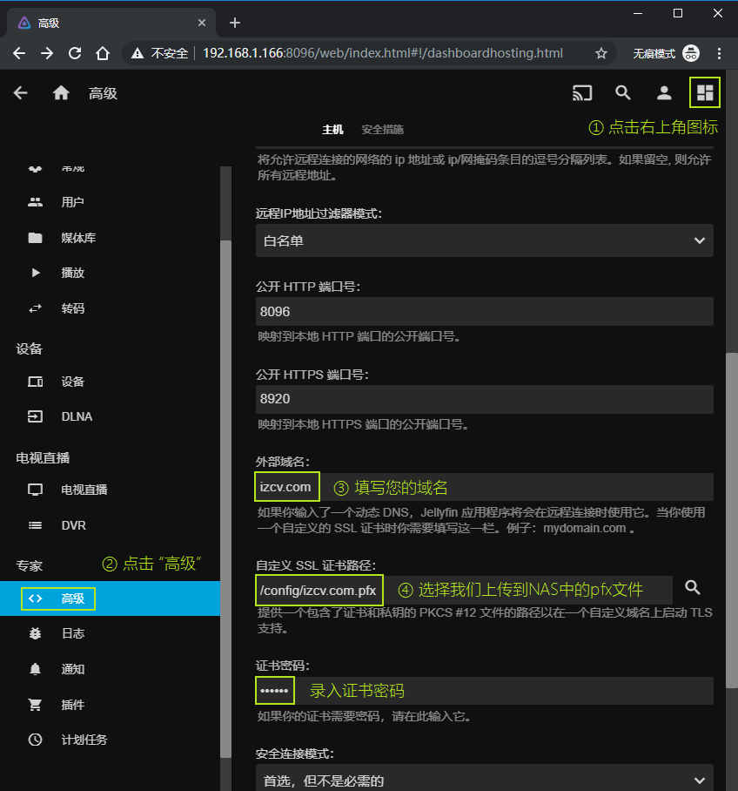Select 媒体库 in the sidebar
738x791 pixels.
point(78,238)
